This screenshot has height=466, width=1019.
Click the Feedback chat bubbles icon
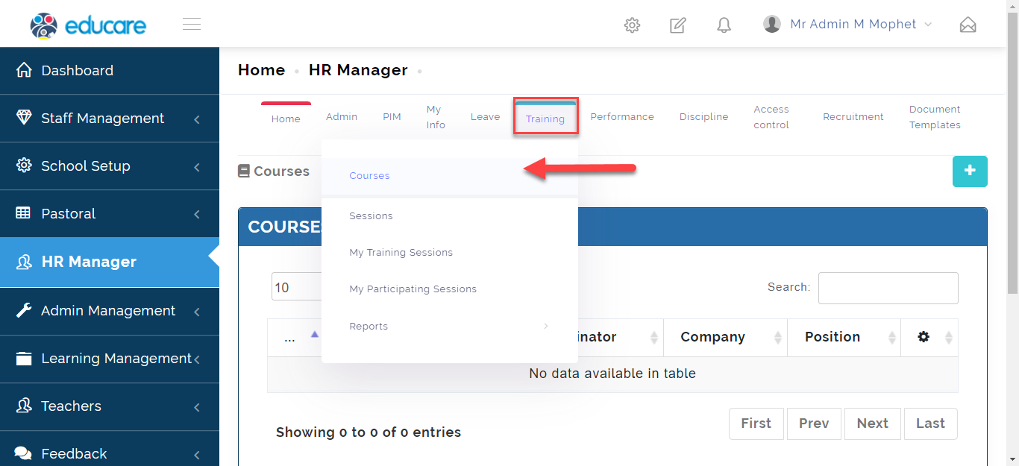click(23, 453)
